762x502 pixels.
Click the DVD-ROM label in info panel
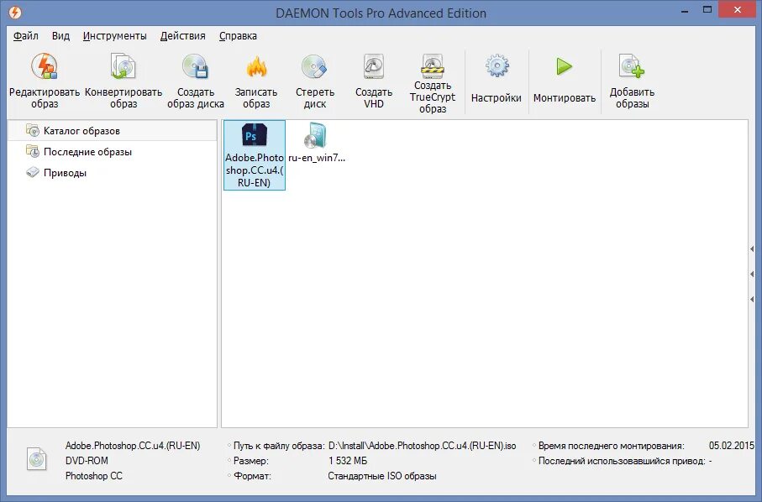pyautogui.click(x=87, y=461)
